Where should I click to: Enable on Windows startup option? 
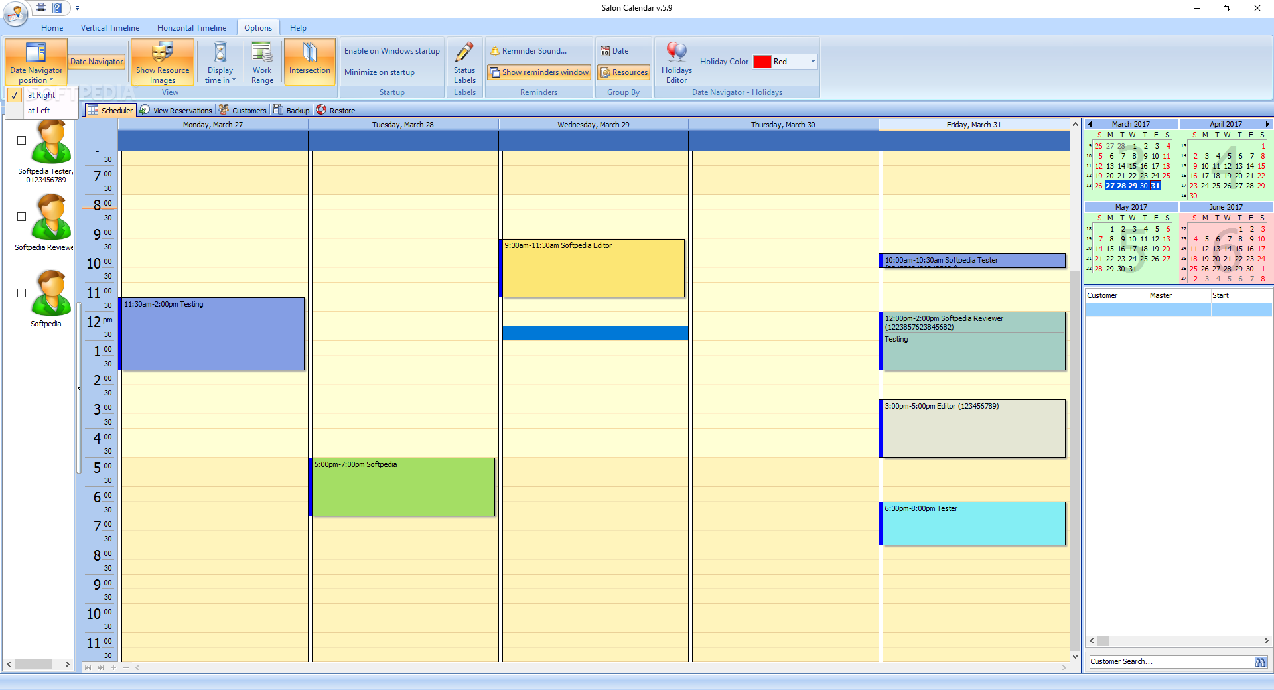391,51
